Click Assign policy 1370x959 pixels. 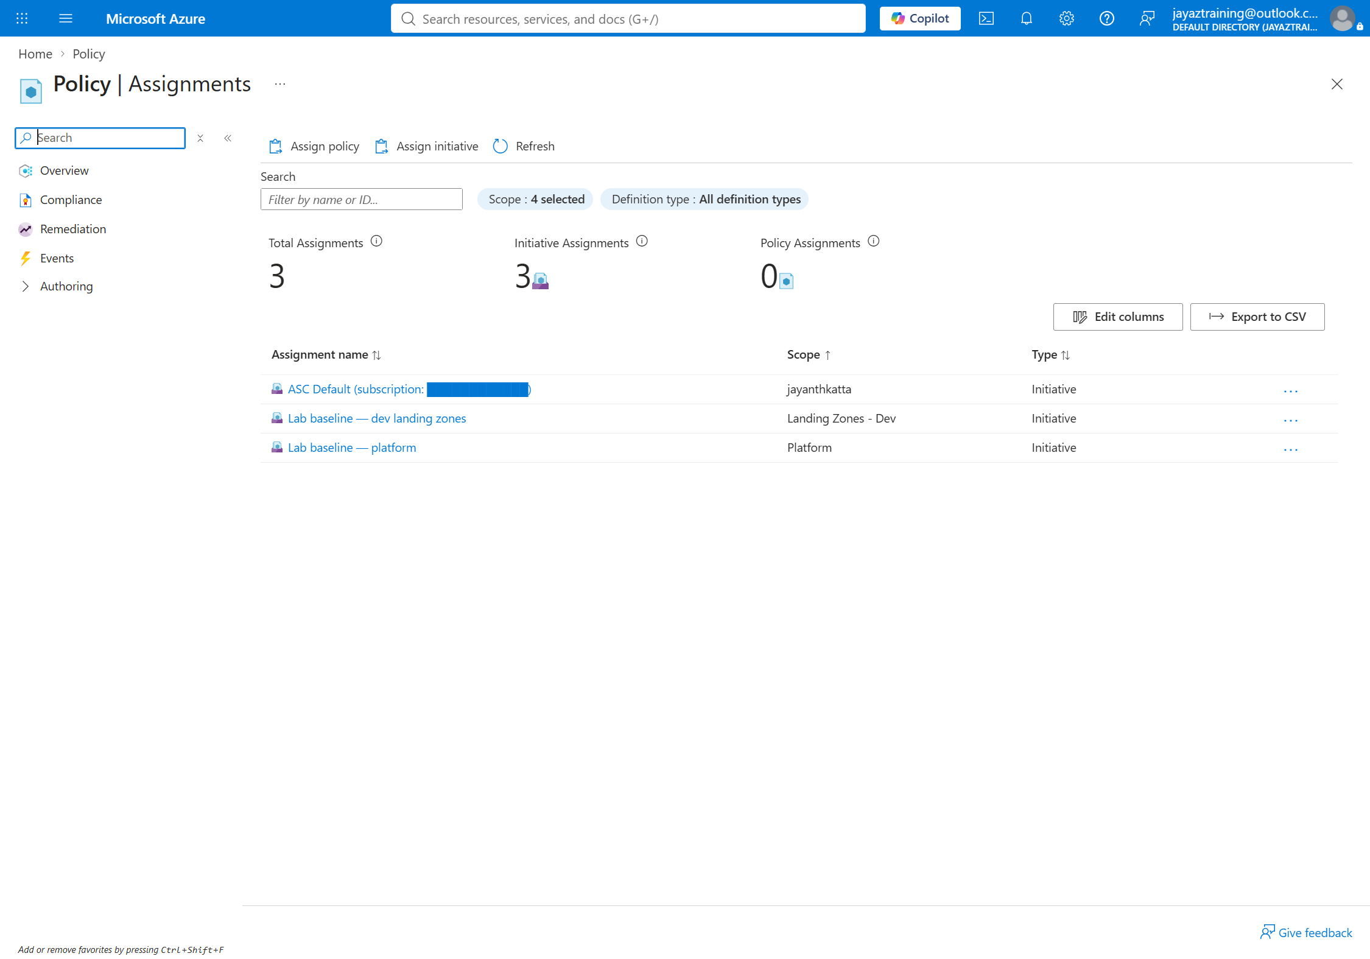coord(314,146)
